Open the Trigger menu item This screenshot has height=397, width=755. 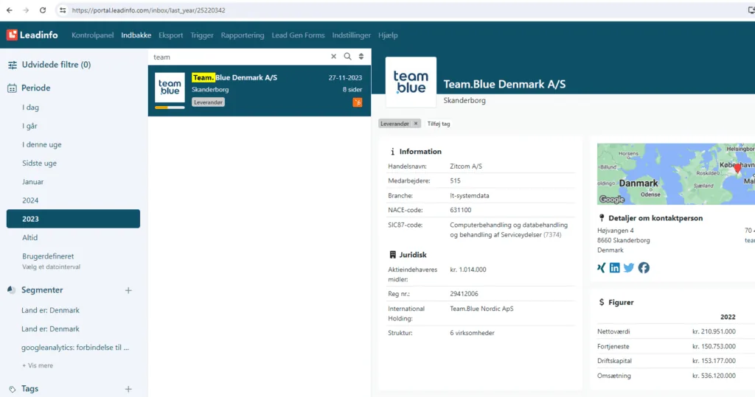202,35
